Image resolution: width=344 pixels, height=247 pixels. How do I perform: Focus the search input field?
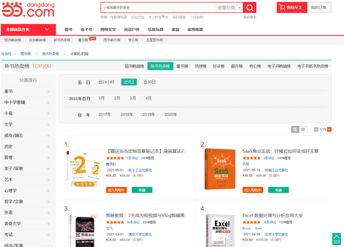click(157, 8)
